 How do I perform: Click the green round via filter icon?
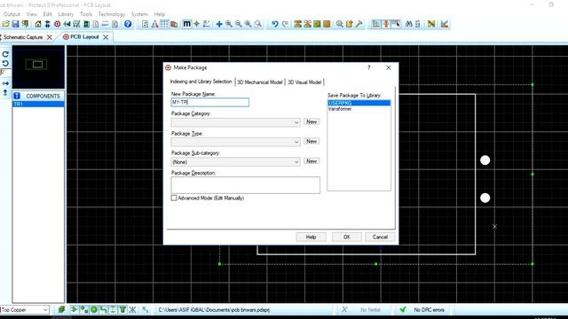pyautogui.click(x=94, y=309)
